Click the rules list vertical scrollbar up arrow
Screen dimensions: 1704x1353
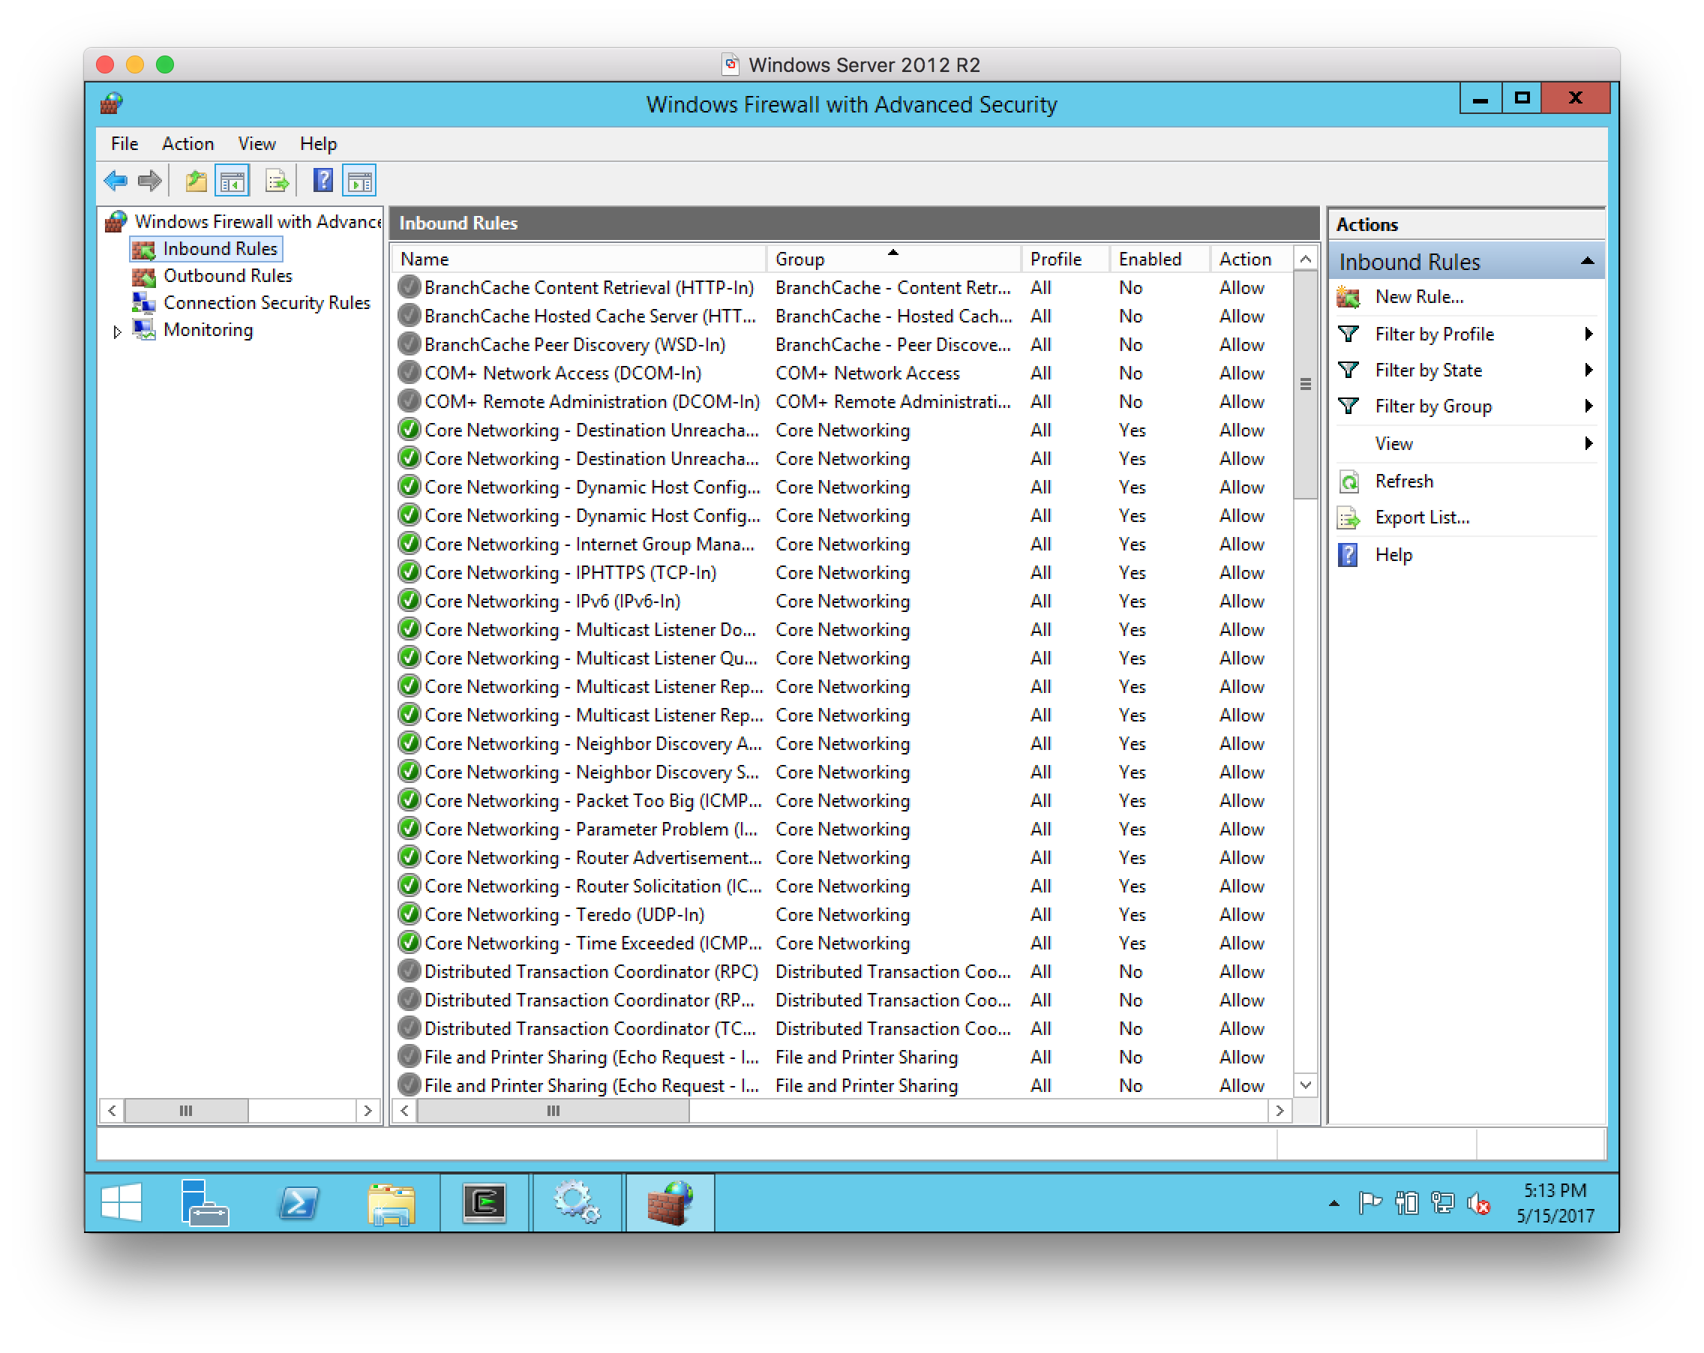pos(1306,259)
